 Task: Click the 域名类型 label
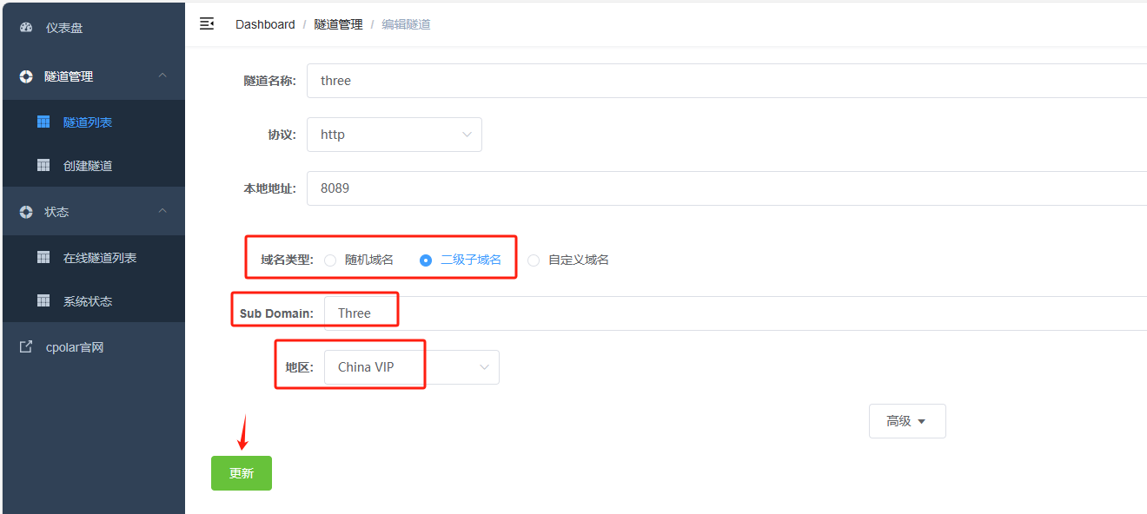tap(287, 260)
